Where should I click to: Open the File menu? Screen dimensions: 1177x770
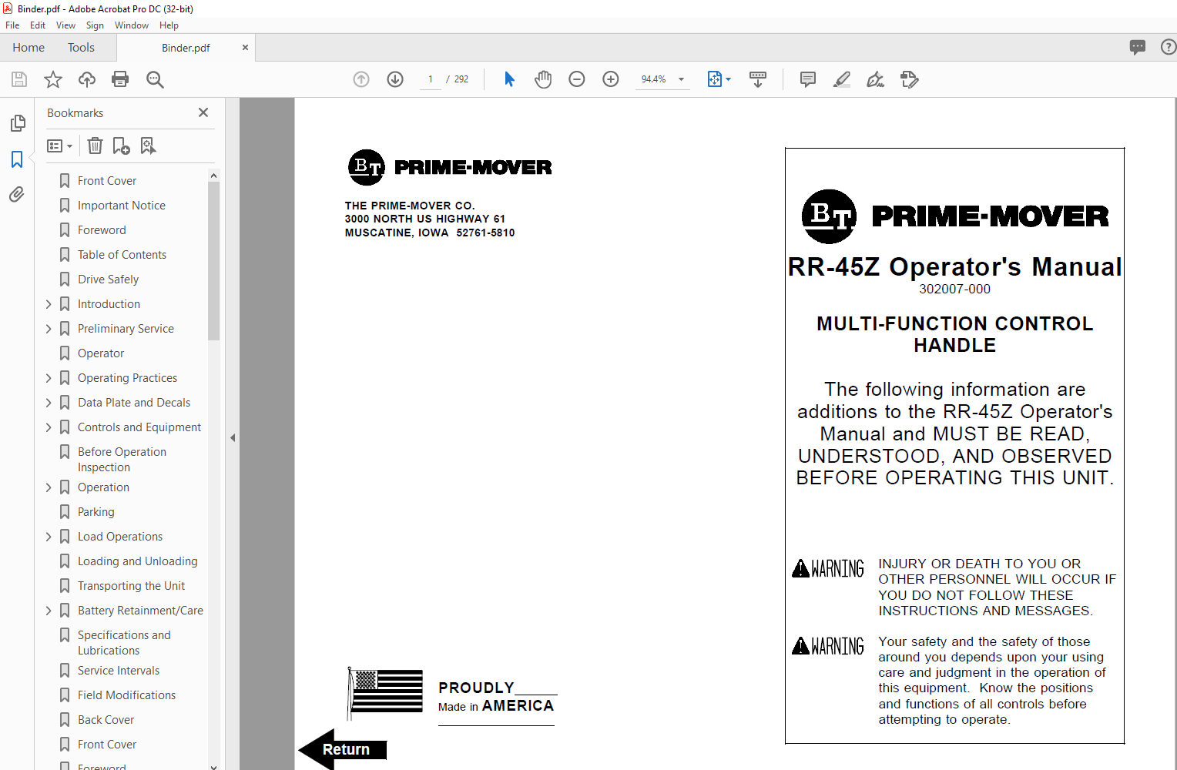12,25
